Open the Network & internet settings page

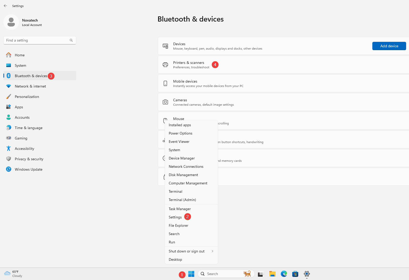point(30,86)
